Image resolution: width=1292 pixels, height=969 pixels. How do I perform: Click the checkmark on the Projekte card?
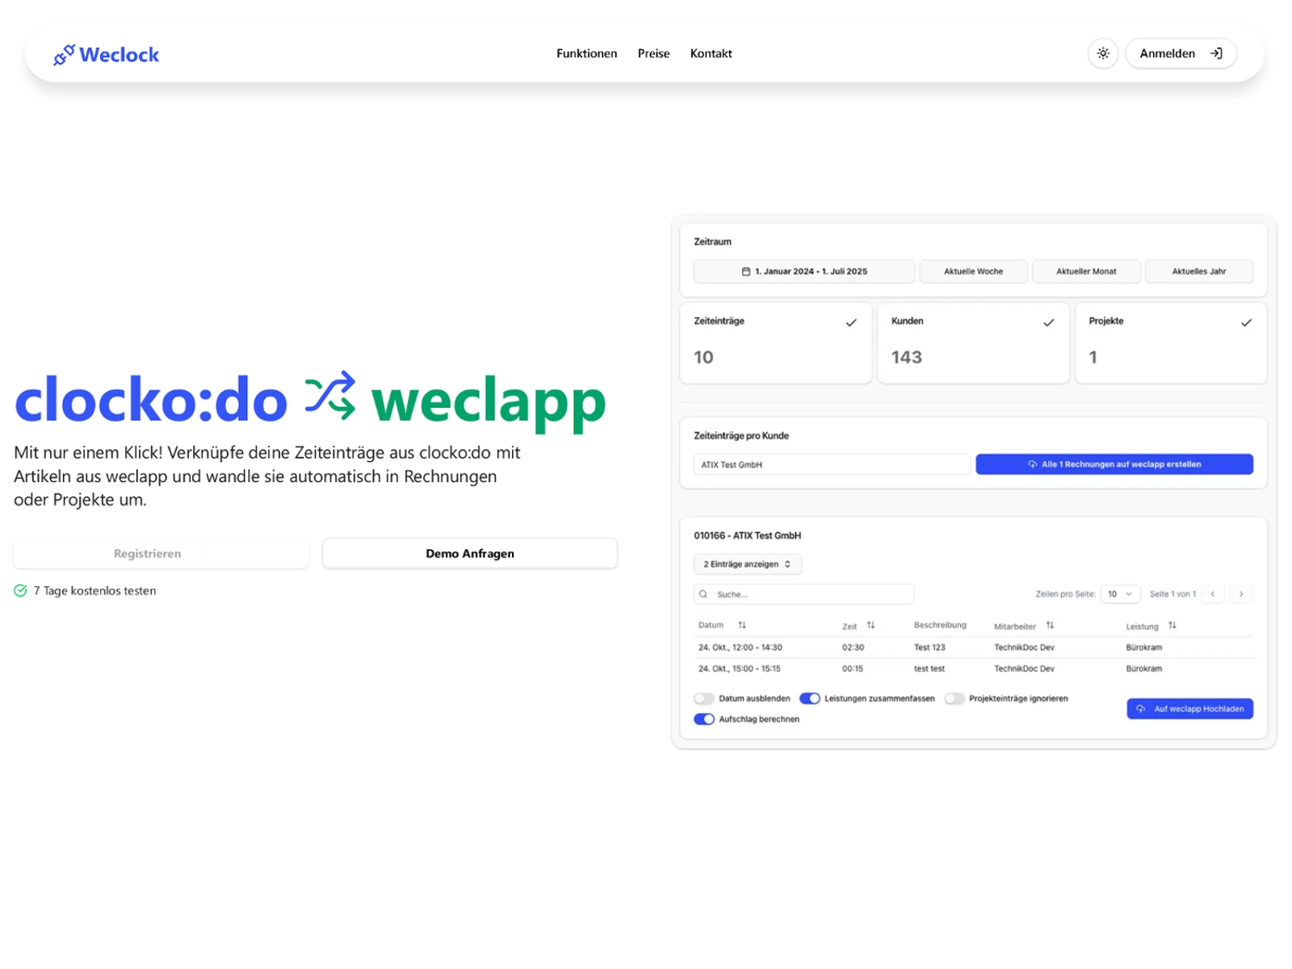click(x=1246, y=322)
